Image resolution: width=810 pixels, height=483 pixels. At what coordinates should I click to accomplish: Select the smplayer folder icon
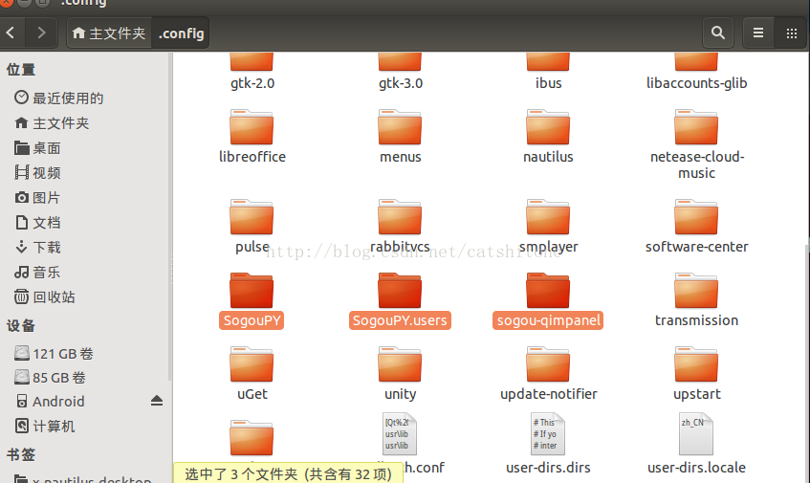pos(548,217)
